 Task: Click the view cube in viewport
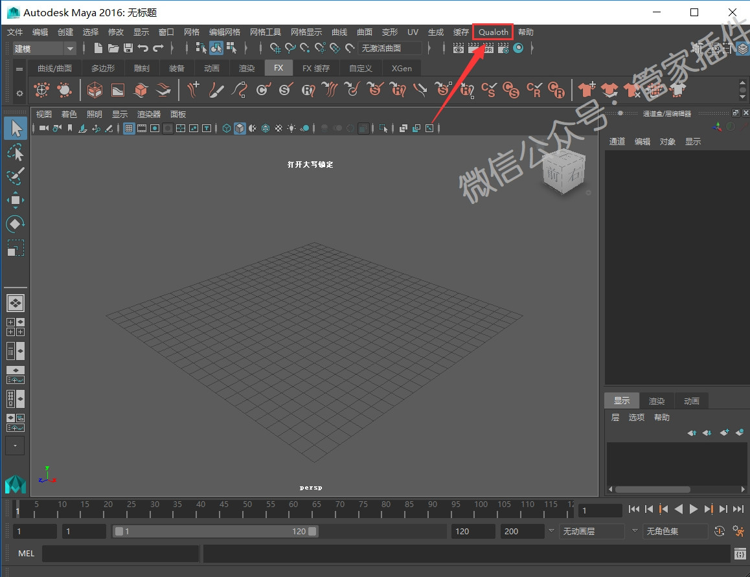pos(563,172)
